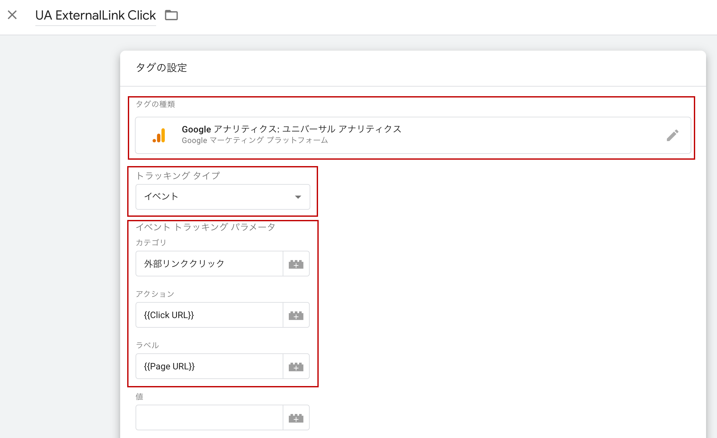Click the タグの設定 section heading
This screenshot has height=438, width=717.
click(161, 68)
